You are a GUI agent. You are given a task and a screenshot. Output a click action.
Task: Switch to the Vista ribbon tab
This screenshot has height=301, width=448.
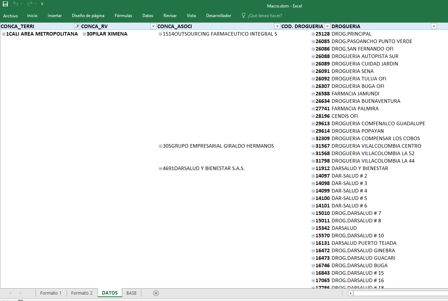(191, 16)
